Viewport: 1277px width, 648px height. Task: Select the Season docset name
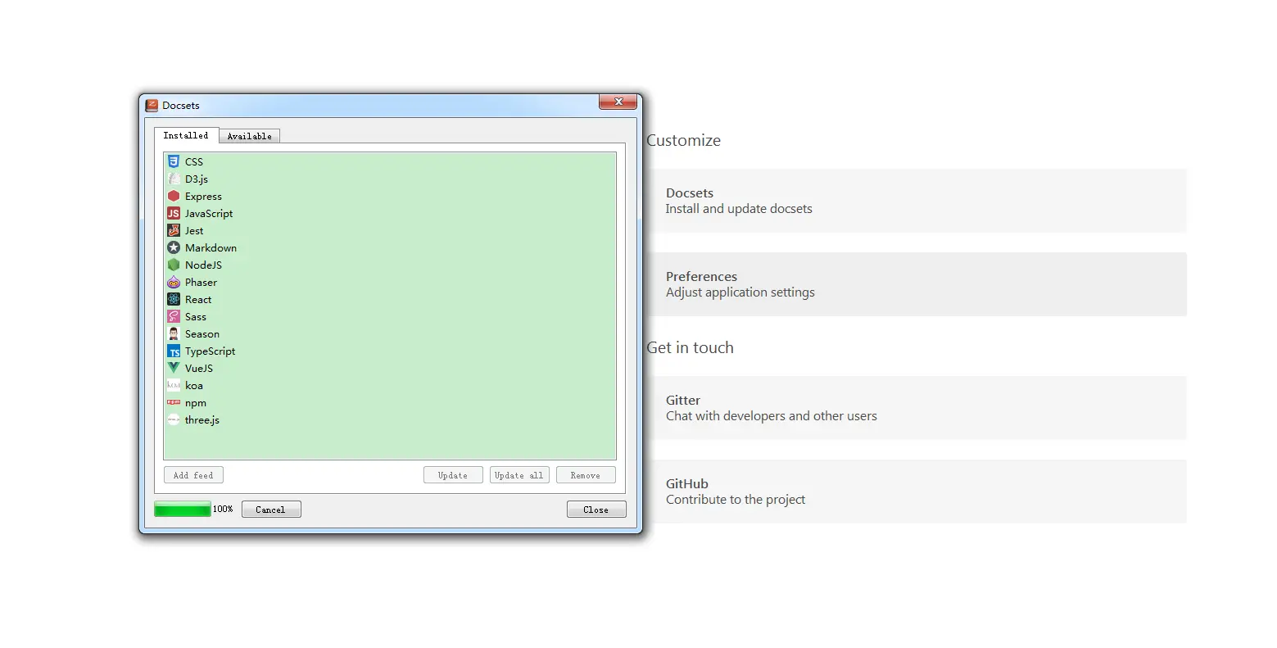point(202,333)
